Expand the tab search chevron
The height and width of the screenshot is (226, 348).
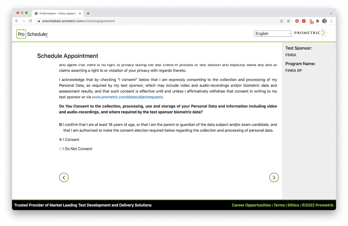pyautogui.click(x=331, y=14)
